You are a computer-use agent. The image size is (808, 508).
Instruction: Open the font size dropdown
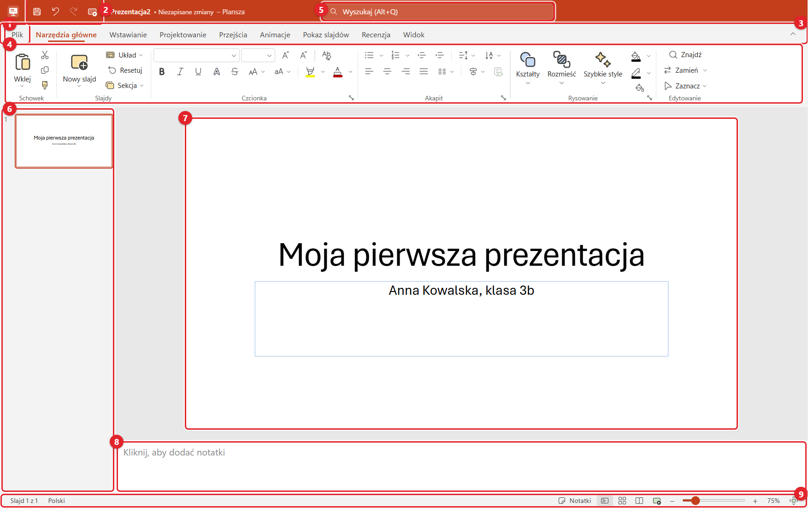pyautogui.click(x=269, y=55)
